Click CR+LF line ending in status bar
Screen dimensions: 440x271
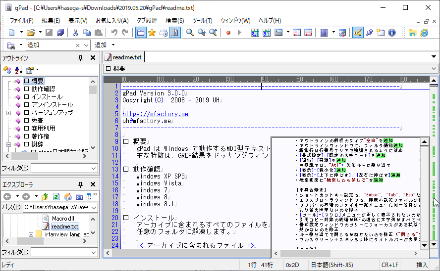(389, 265)
